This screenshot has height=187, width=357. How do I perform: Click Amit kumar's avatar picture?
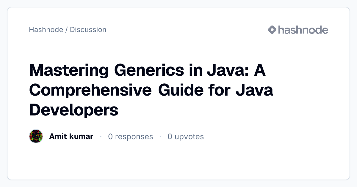click(x=36, y=137)
